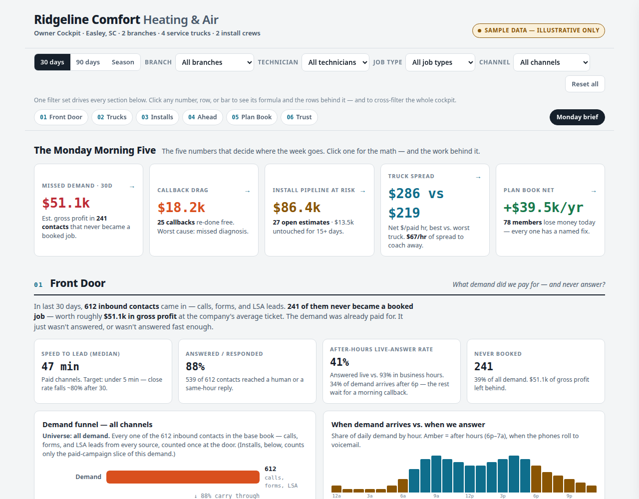Click the arrow icon on Truck Spread card
The width and height of the screenshot is (639, 499).
[x=478, y=177]
